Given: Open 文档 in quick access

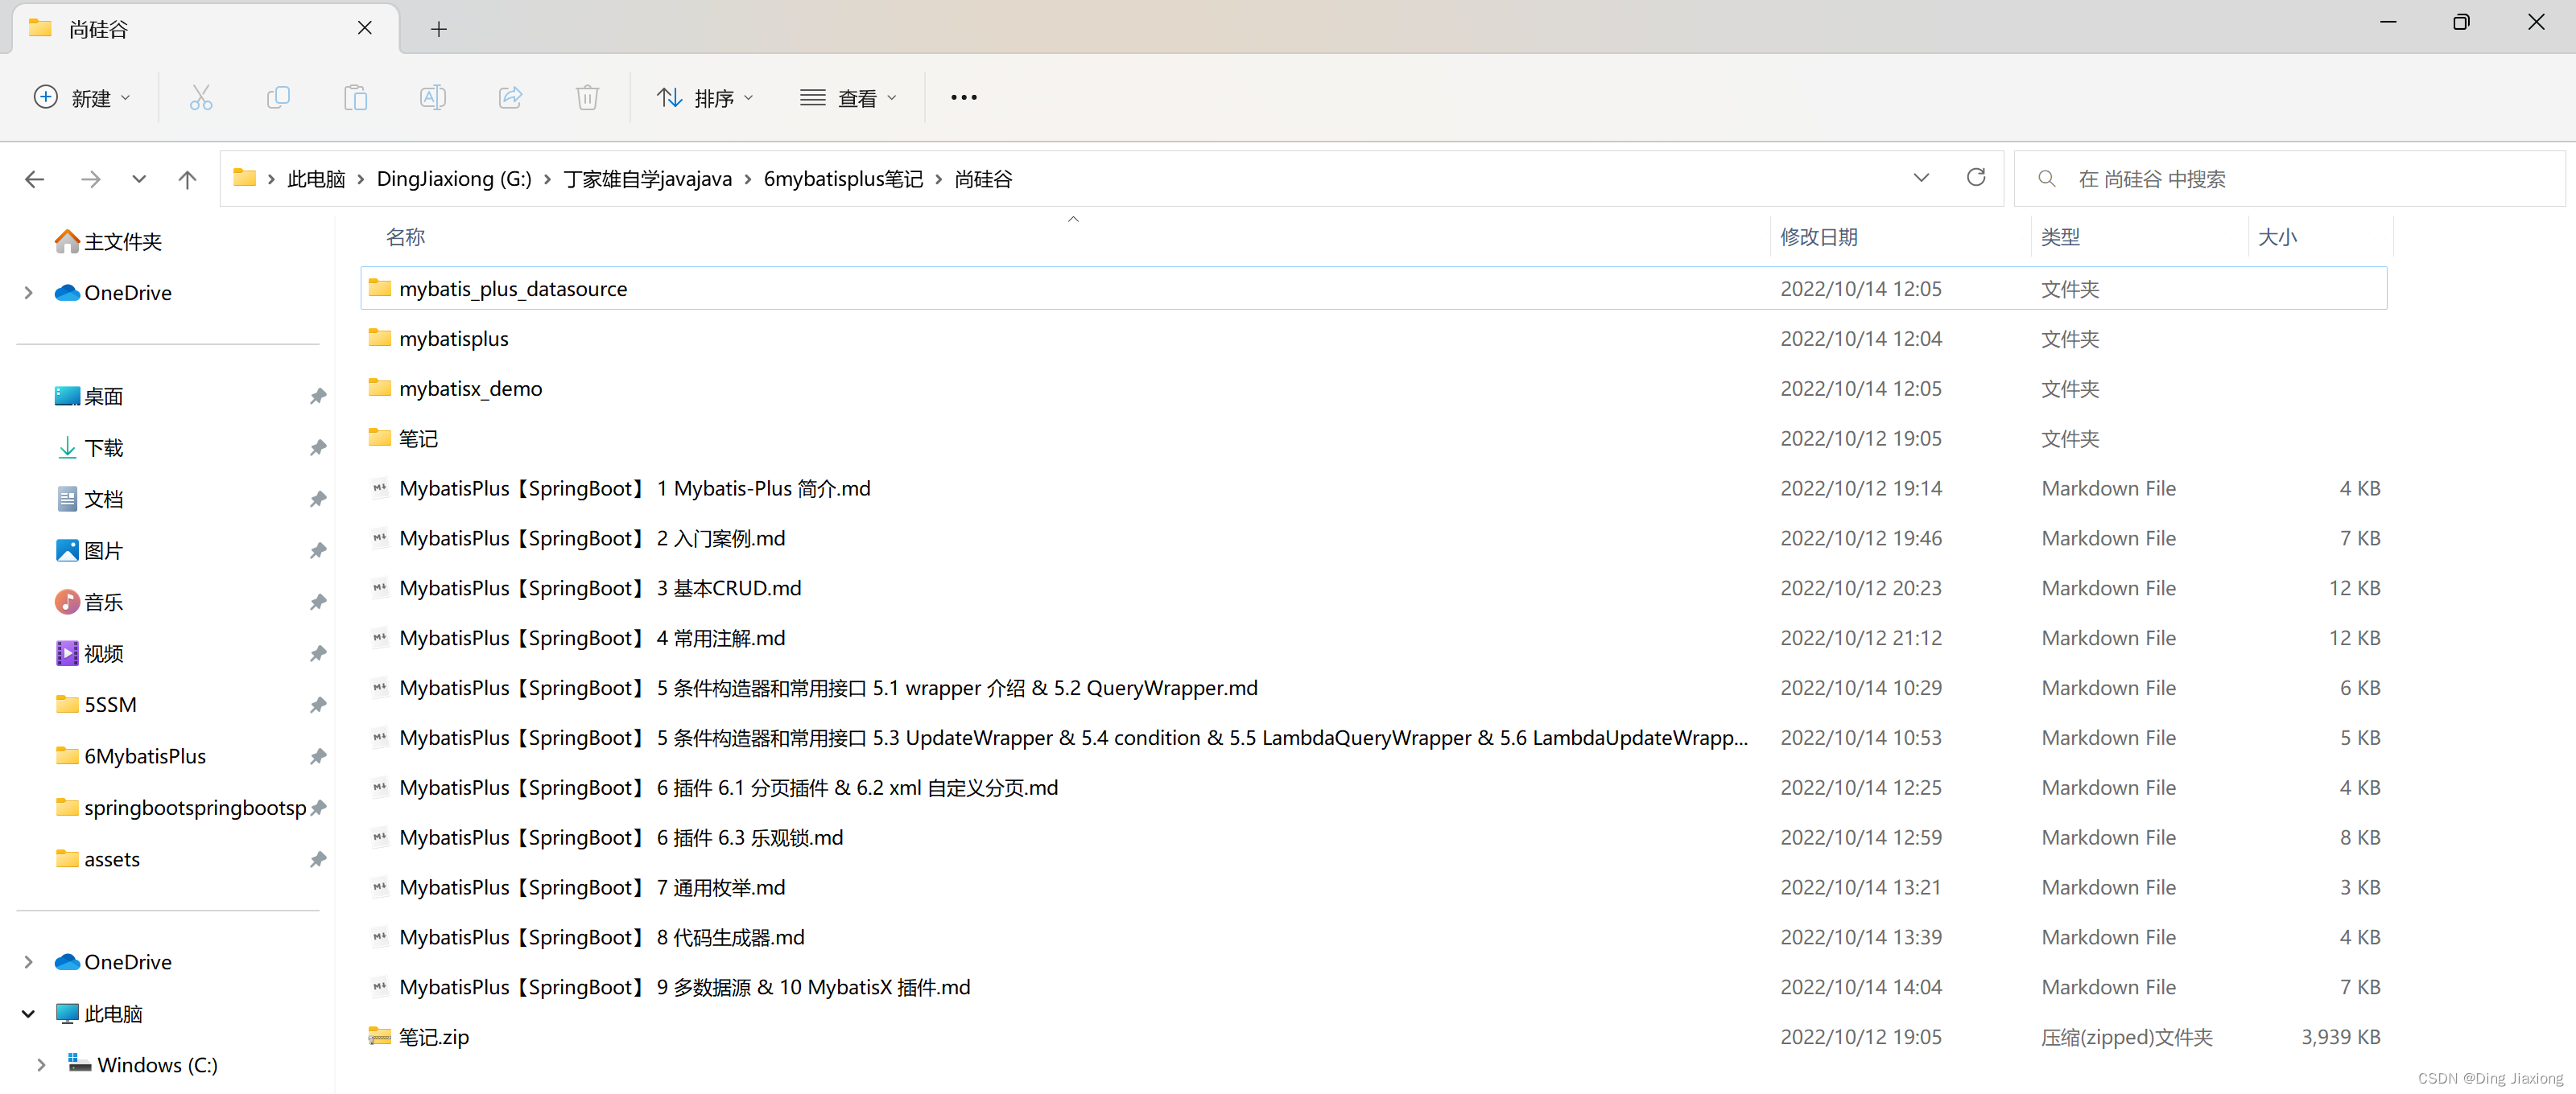Looking at the screenshot, I should pyautogui.click(x=89, y=499).
